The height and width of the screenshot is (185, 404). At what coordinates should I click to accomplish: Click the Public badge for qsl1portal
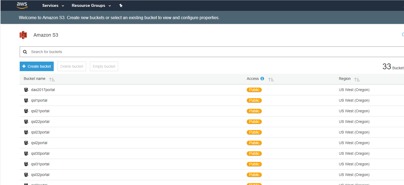click(254, 100)
